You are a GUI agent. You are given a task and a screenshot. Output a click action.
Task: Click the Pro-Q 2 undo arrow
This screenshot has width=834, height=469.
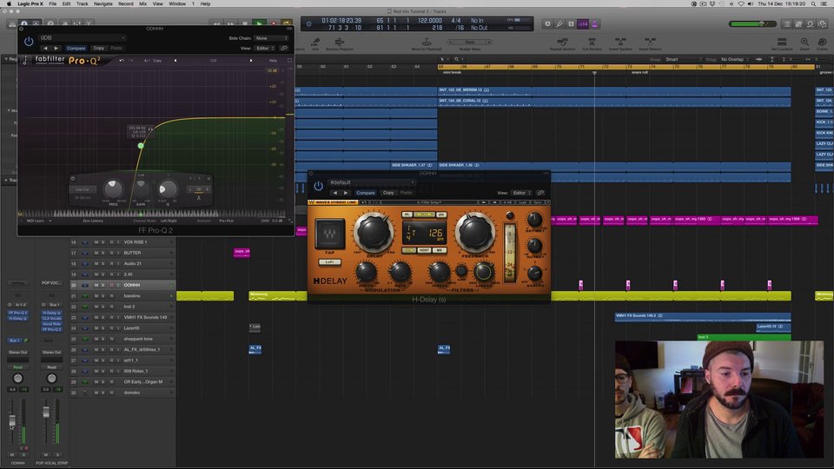pos(122,61)
